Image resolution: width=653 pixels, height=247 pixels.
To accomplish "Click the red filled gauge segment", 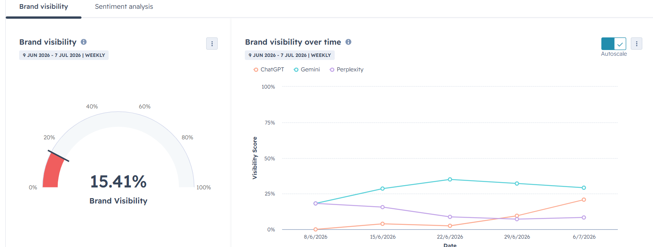I will (x=52, y=171).
